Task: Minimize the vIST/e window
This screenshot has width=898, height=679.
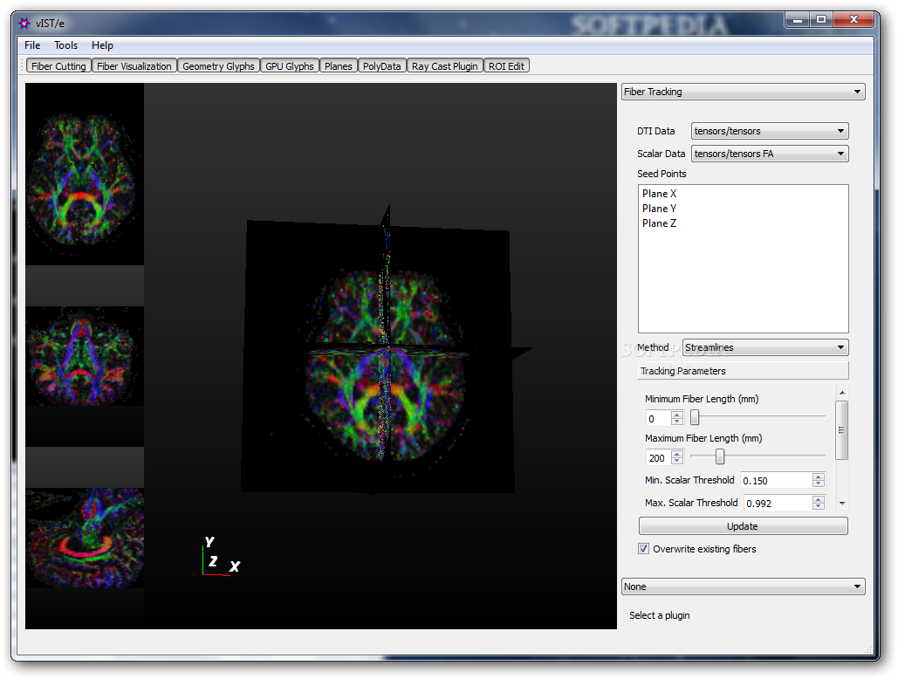Action: (x=797, y=20)
